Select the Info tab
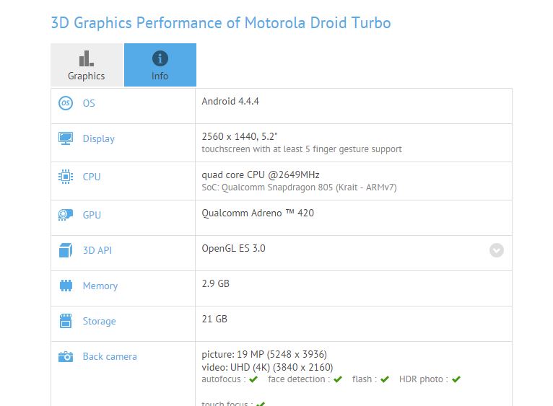Image resolution: width=553 pixels, height=406 pixels. click(x=160, y=65)
